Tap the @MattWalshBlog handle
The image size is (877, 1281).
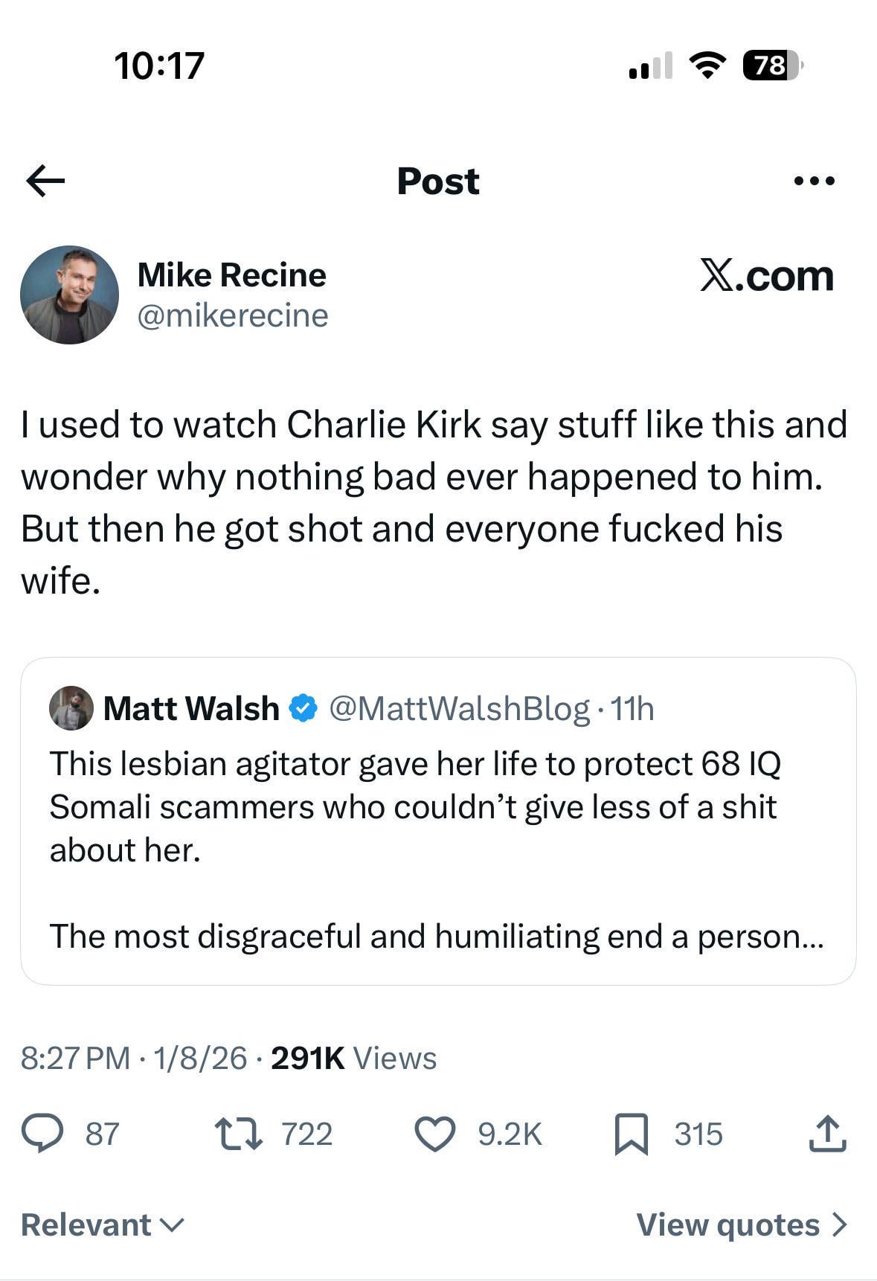[x=459, y=708]
